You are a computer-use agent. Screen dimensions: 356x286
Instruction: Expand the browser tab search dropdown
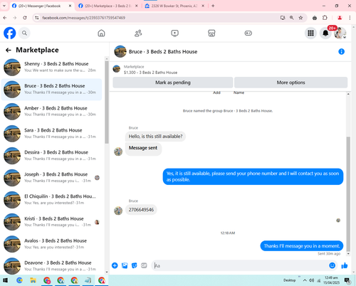point(4,6)
